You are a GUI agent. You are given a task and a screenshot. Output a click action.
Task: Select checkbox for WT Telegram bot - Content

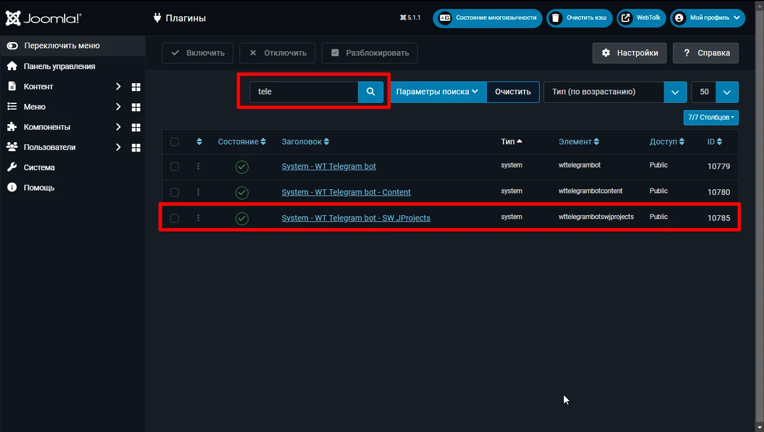(174, 192)
